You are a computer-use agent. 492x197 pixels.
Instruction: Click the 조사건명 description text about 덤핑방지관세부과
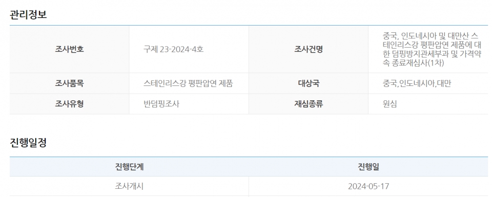click(432, 49)
